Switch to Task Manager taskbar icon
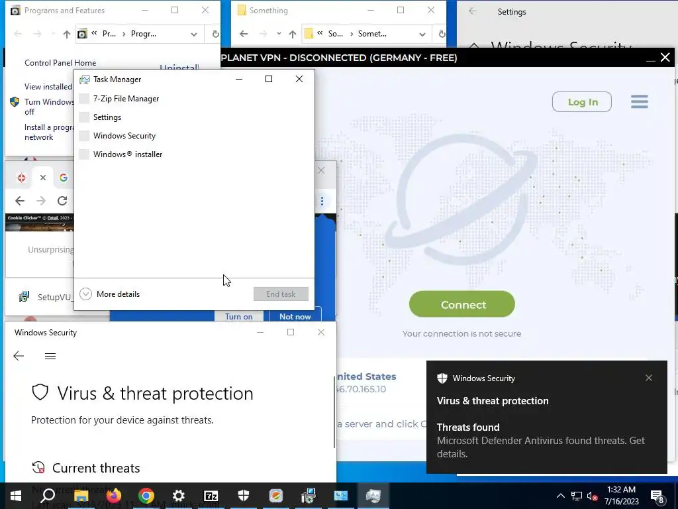The width and height of the screenshot is (678, 509). pos(373,496)
